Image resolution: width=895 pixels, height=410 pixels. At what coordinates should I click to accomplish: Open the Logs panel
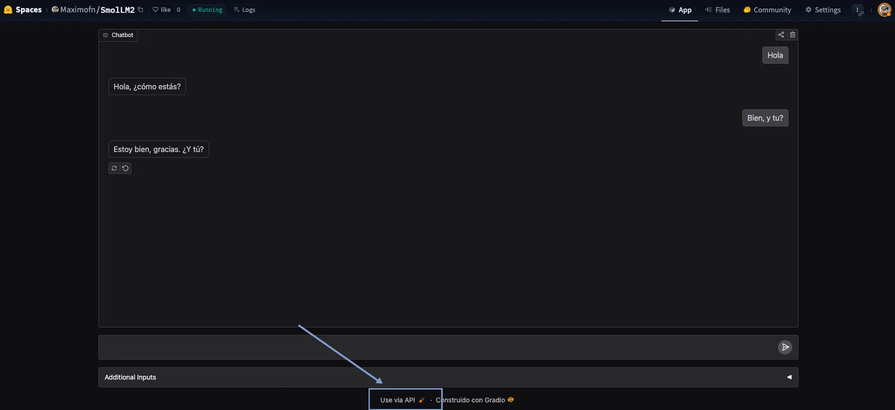[x=244, y=10]
